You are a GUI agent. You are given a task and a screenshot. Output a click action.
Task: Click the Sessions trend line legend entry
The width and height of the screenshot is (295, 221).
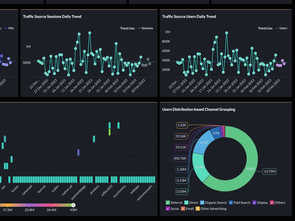tap(145, 28)
